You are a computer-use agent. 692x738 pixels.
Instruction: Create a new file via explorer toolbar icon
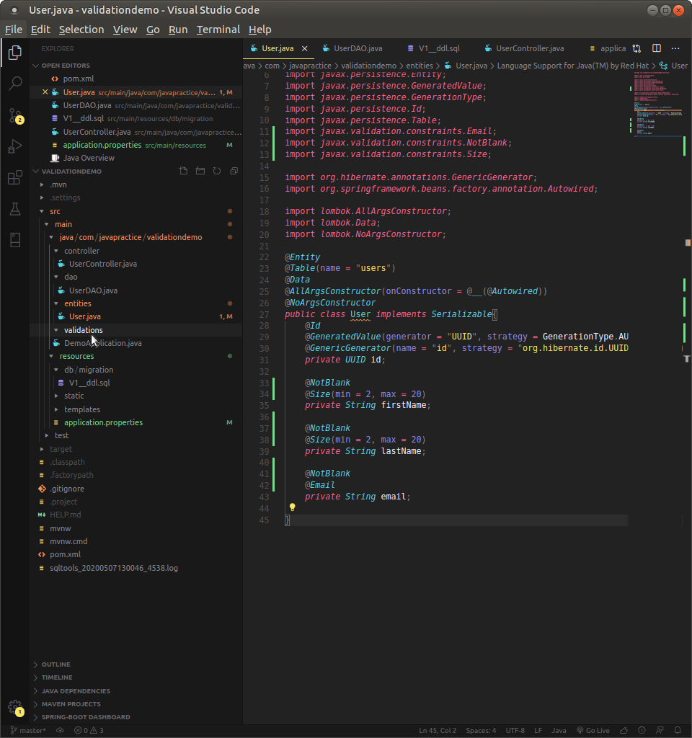pyautogui.click(x=182, y=171)
